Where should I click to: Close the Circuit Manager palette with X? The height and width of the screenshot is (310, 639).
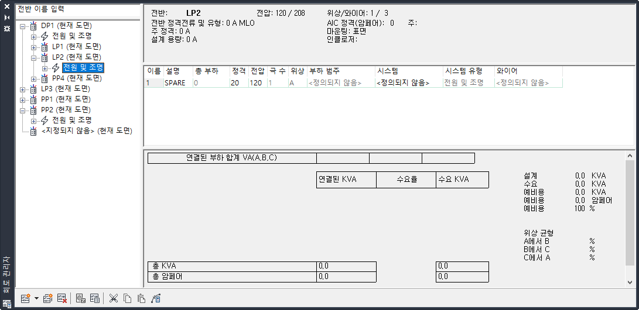point(7,6)
